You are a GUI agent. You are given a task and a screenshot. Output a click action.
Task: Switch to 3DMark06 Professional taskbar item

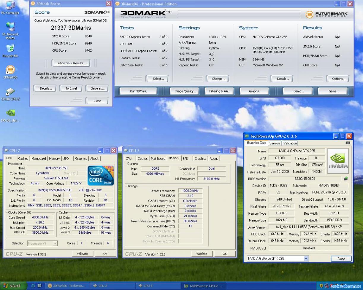[67, 286]
